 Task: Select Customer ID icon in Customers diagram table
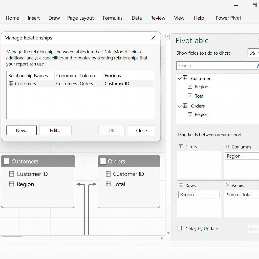12,174
